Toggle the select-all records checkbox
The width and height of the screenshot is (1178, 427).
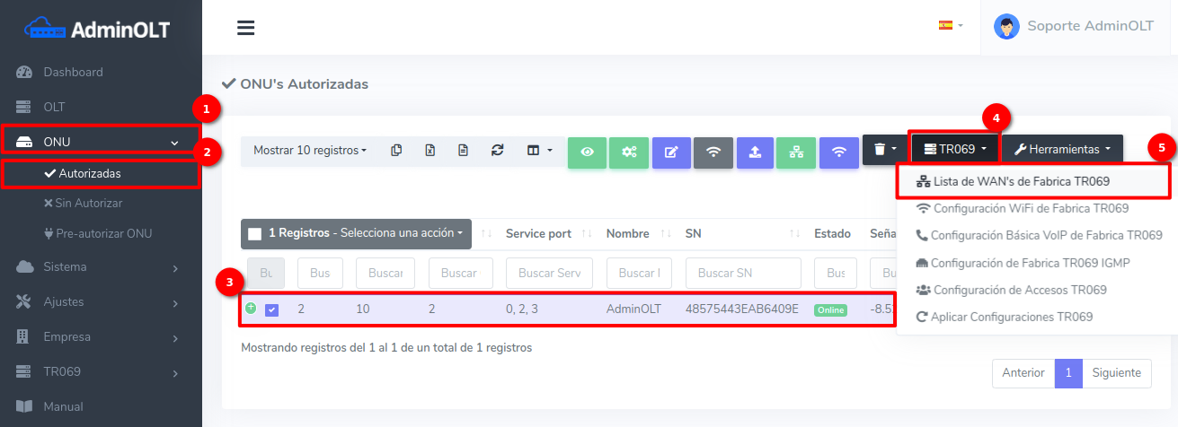(x=255, y=233)
